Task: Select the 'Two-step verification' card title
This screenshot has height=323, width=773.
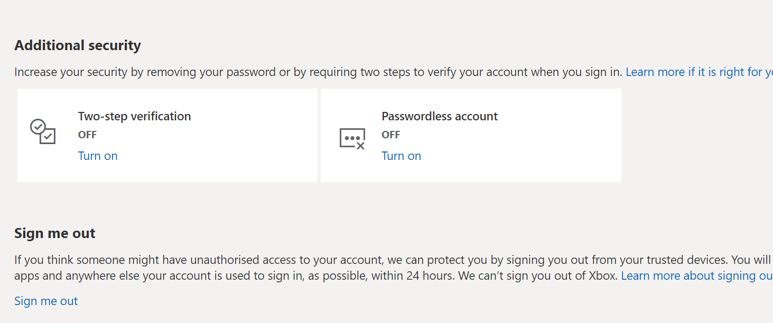Action: (134, 116)
